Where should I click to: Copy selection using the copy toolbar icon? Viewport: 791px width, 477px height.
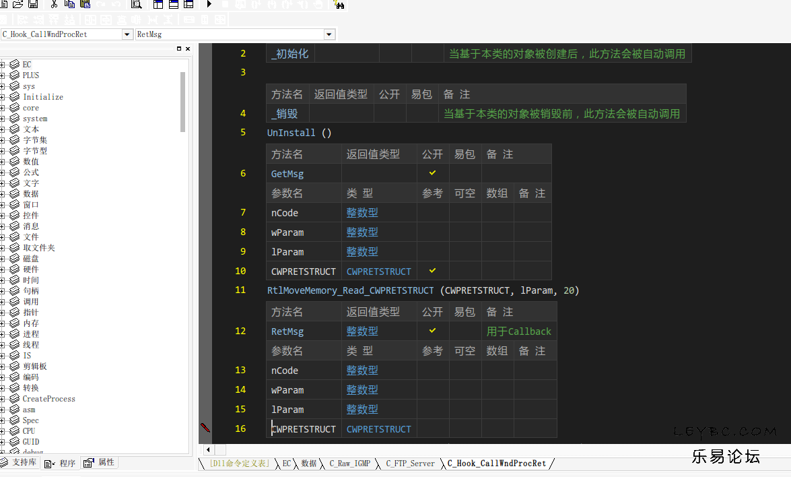[x=69, y=4]
